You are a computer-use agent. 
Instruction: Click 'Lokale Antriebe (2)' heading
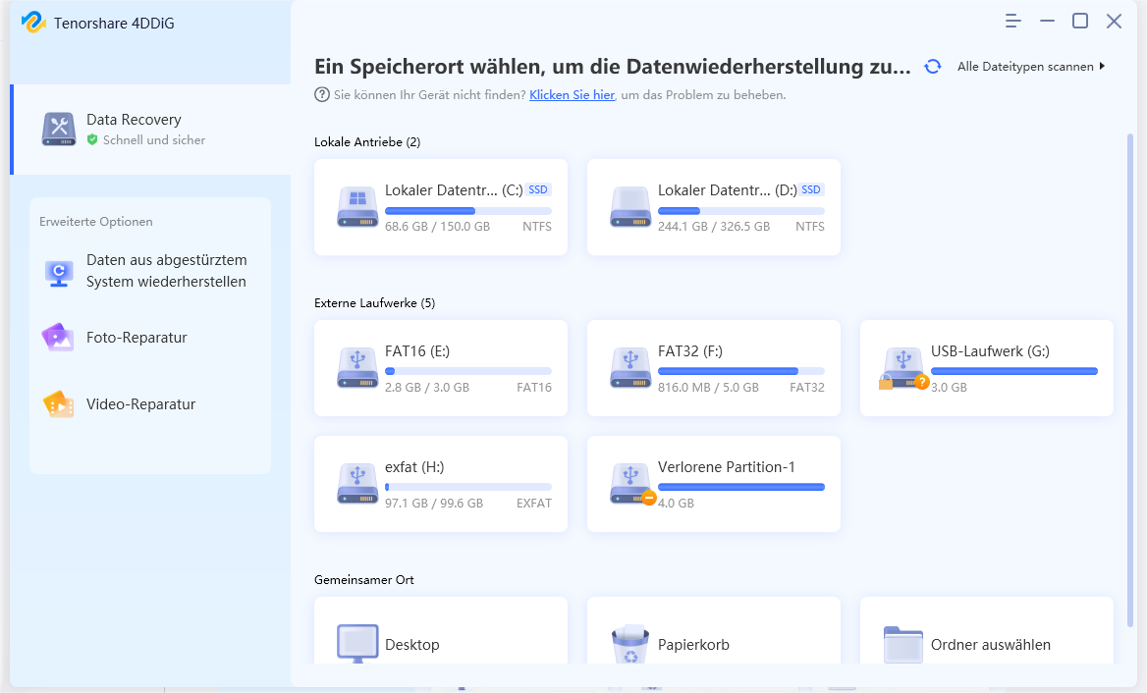tap(367, 141)
